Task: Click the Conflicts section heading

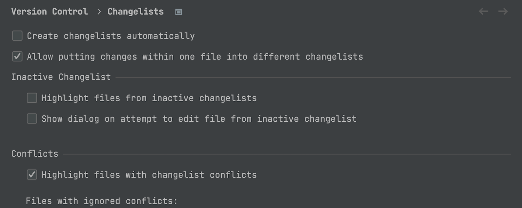Action: tap(35, 154)
